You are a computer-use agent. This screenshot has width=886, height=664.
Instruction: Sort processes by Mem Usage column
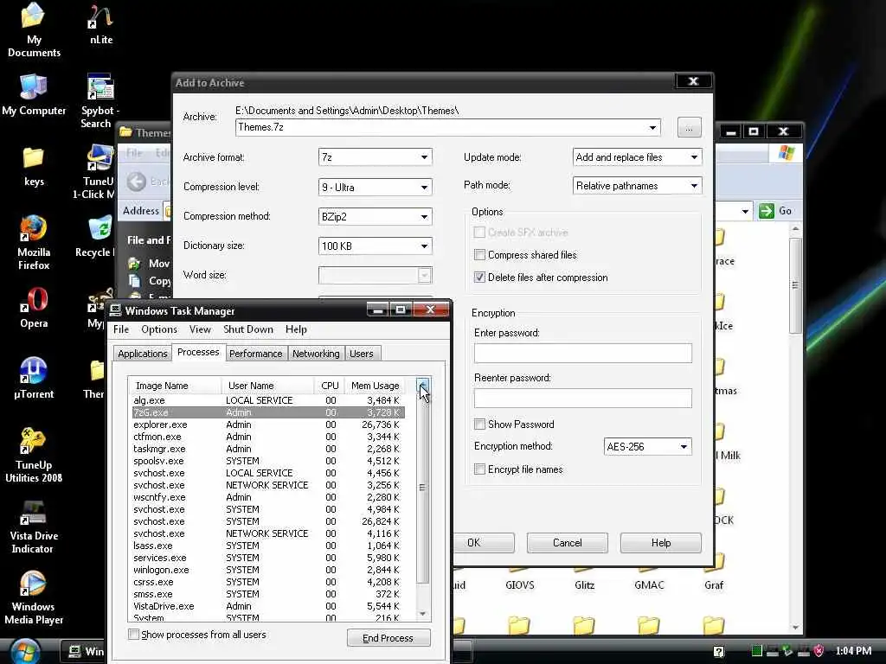(x=375, y=386)
